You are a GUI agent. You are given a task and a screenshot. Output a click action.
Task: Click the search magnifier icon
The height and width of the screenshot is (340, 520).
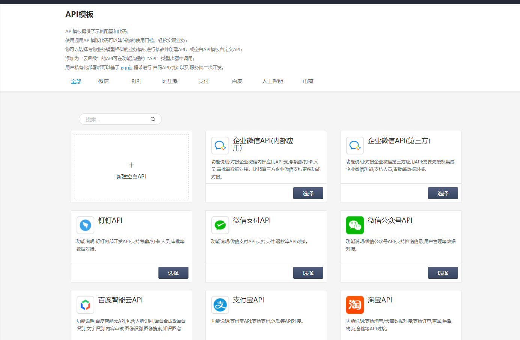coord(153,119)
